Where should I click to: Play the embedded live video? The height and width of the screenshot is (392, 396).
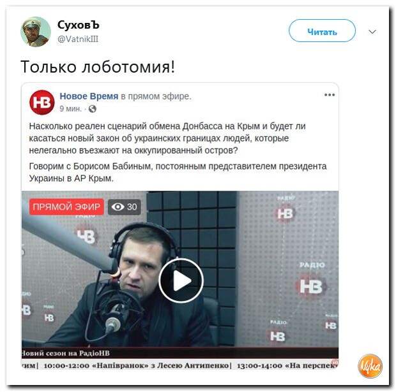181,280
